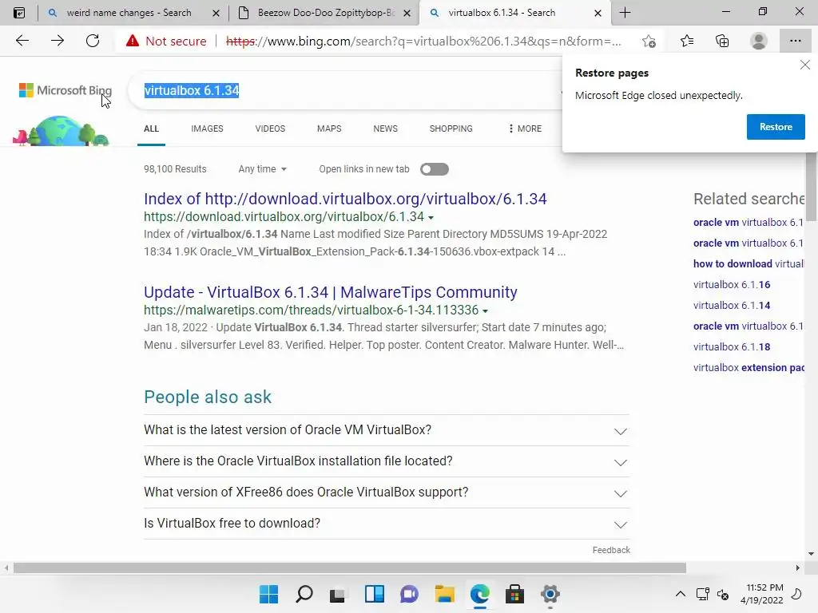
Task: Go forward to the next page
Action: [x=58, y=41]
